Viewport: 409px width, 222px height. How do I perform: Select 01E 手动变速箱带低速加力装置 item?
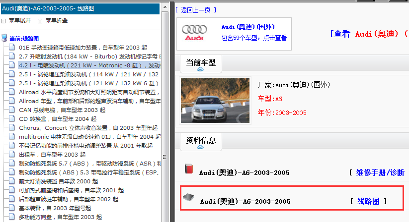coord(83,48)
